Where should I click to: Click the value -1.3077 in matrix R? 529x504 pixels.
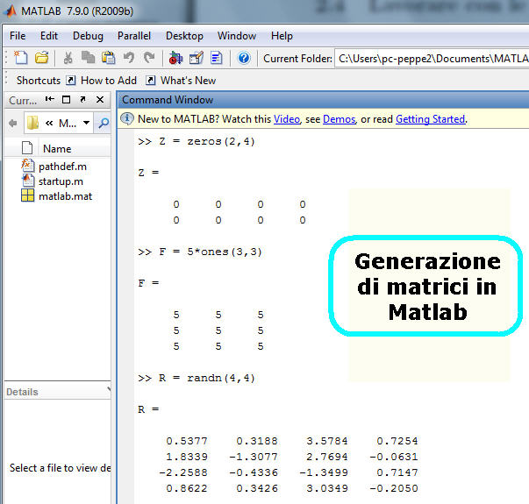pos(254,457)
